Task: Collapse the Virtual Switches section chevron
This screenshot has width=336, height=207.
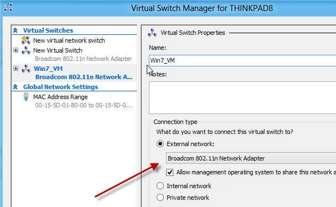Action: tap(15, 30)
